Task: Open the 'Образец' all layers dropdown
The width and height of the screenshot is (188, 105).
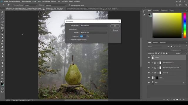Action: click(x=56, y=5)
